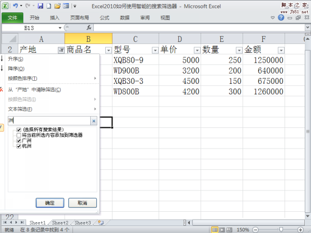Choose 升序(S) sort ascending
The width and height of the screenshot is (311, 233).
coord(51,59)
